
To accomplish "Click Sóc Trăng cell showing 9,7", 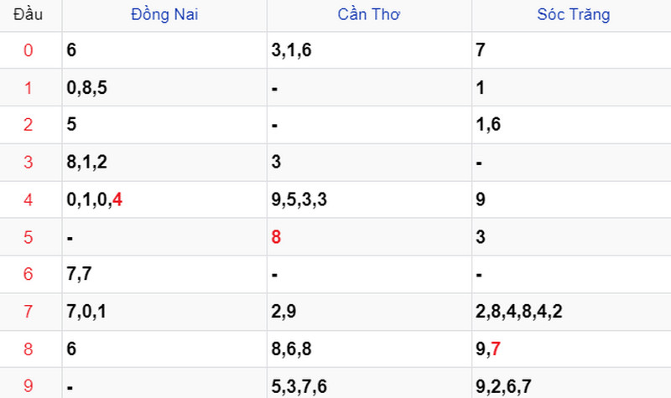I will [x=571, y=349].
